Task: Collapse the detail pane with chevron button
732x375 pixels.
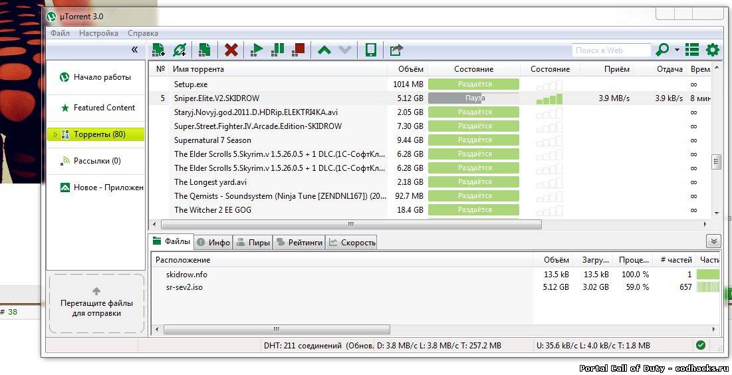Action: pyautogui.click(x=713, y=241)
